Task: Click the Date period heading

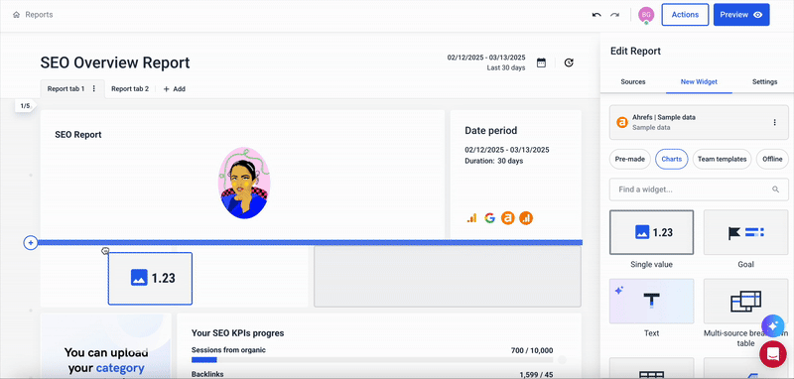Action: point(490,131)
